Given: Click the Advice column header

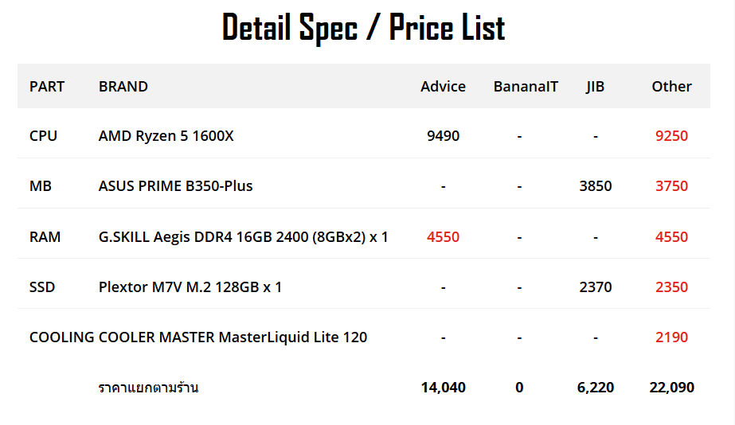Looking at the screenshot, I should (443, 86).
